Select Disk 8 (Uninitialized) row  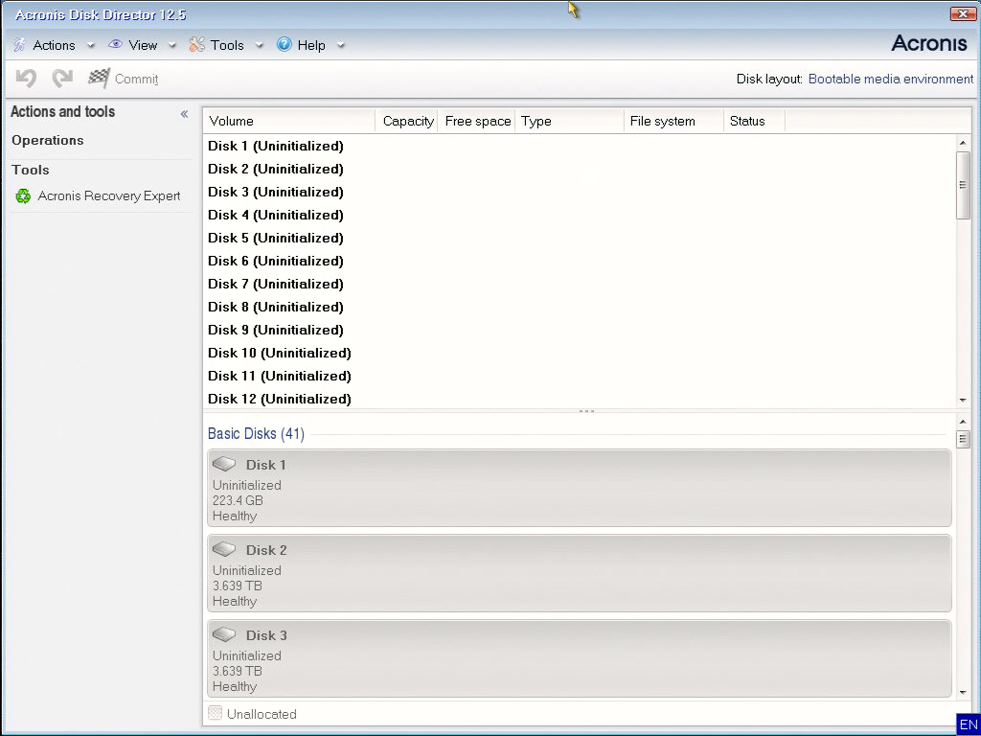pyautogui.click(x=580, y=308)
